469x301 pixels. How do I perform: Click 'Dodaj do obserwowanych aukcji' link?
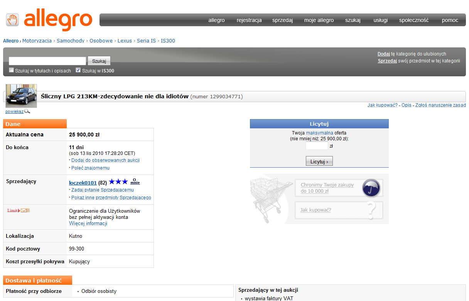[105, 160]
